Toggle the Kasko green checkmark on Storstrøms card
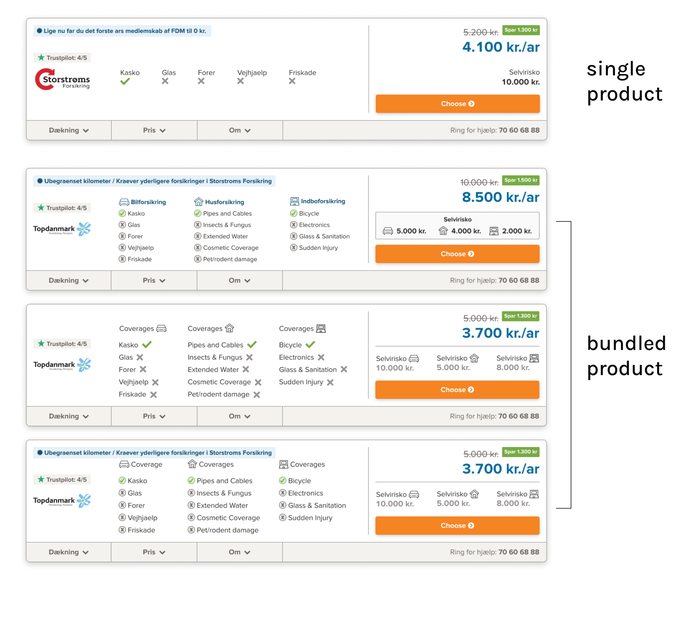This screenshot has width=685, height=631. tap(125, 81)
